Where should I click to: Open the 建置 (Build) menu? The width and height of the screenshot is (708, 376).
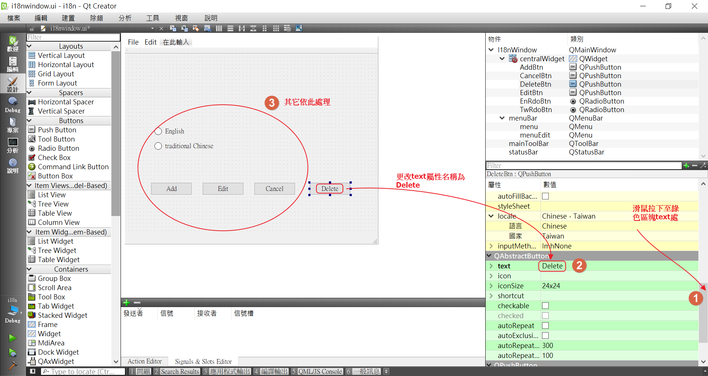pyautogui.click(x=68, y=18)
